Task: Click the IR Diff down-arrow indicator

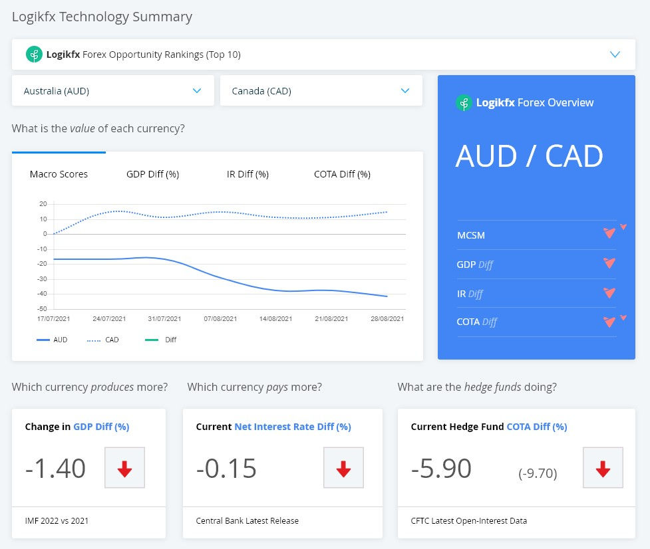Action: click(609, 292)
